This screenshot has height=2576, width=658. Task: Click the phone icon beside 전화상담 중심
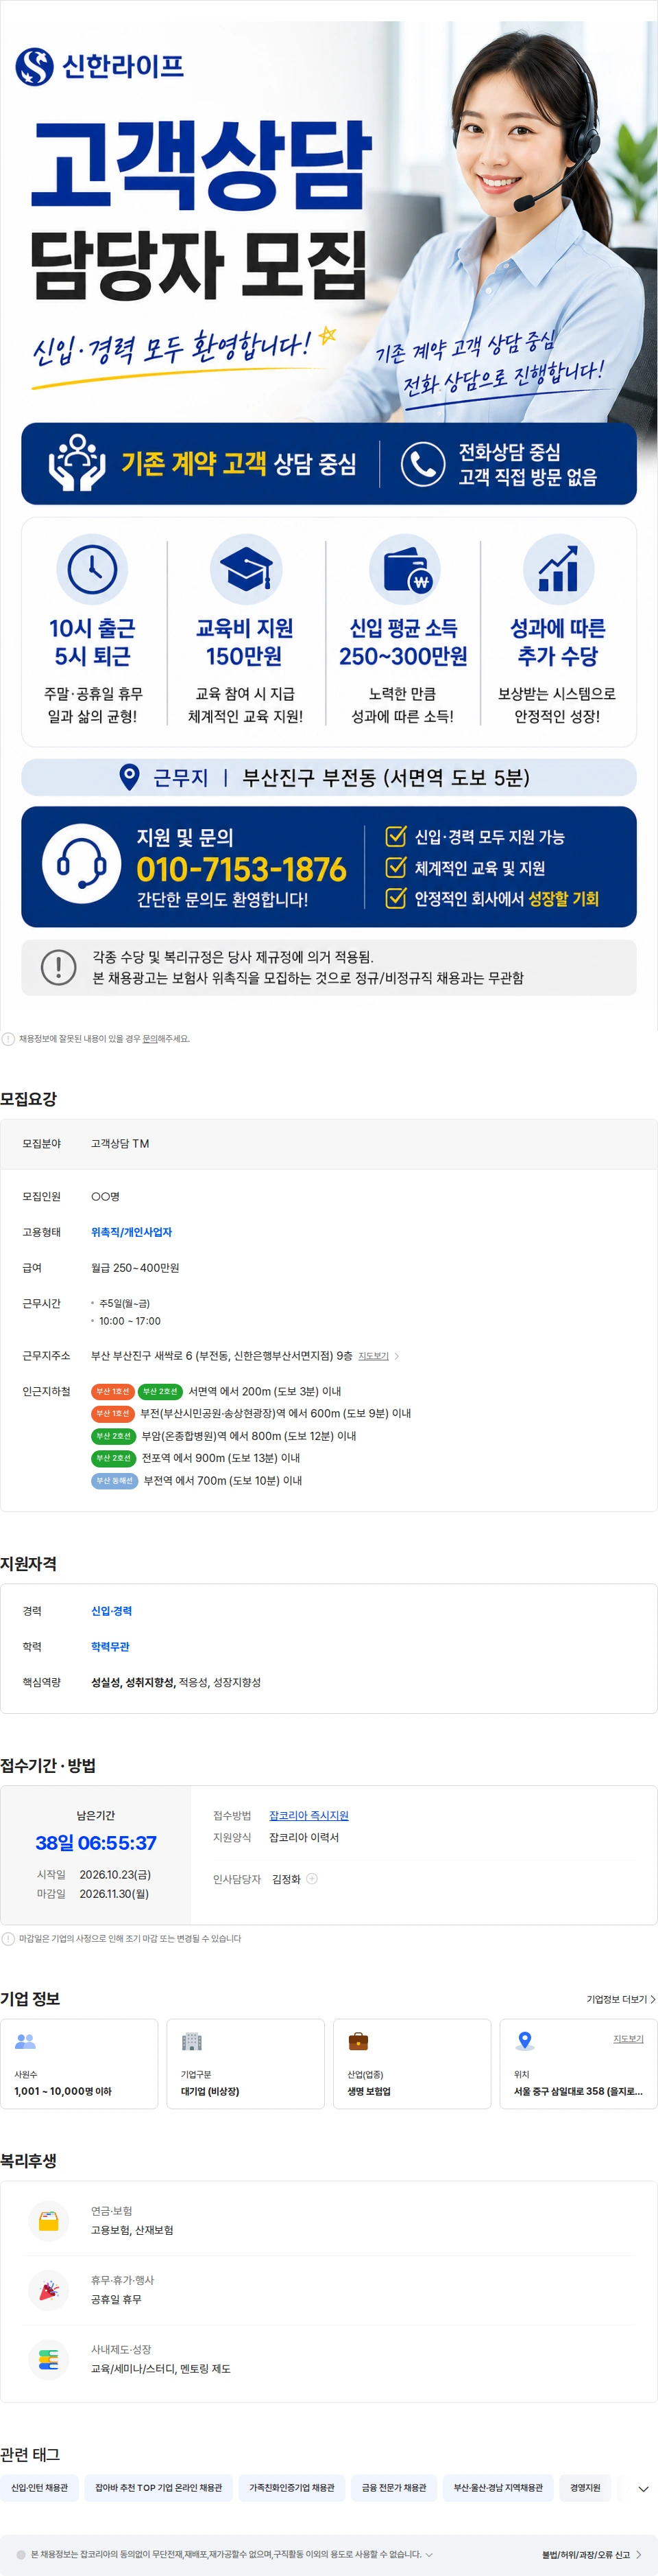[424, 463]
